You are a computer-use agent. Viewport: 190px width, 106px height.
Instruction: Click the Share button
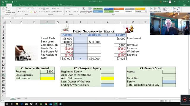[x=186, y=5]
